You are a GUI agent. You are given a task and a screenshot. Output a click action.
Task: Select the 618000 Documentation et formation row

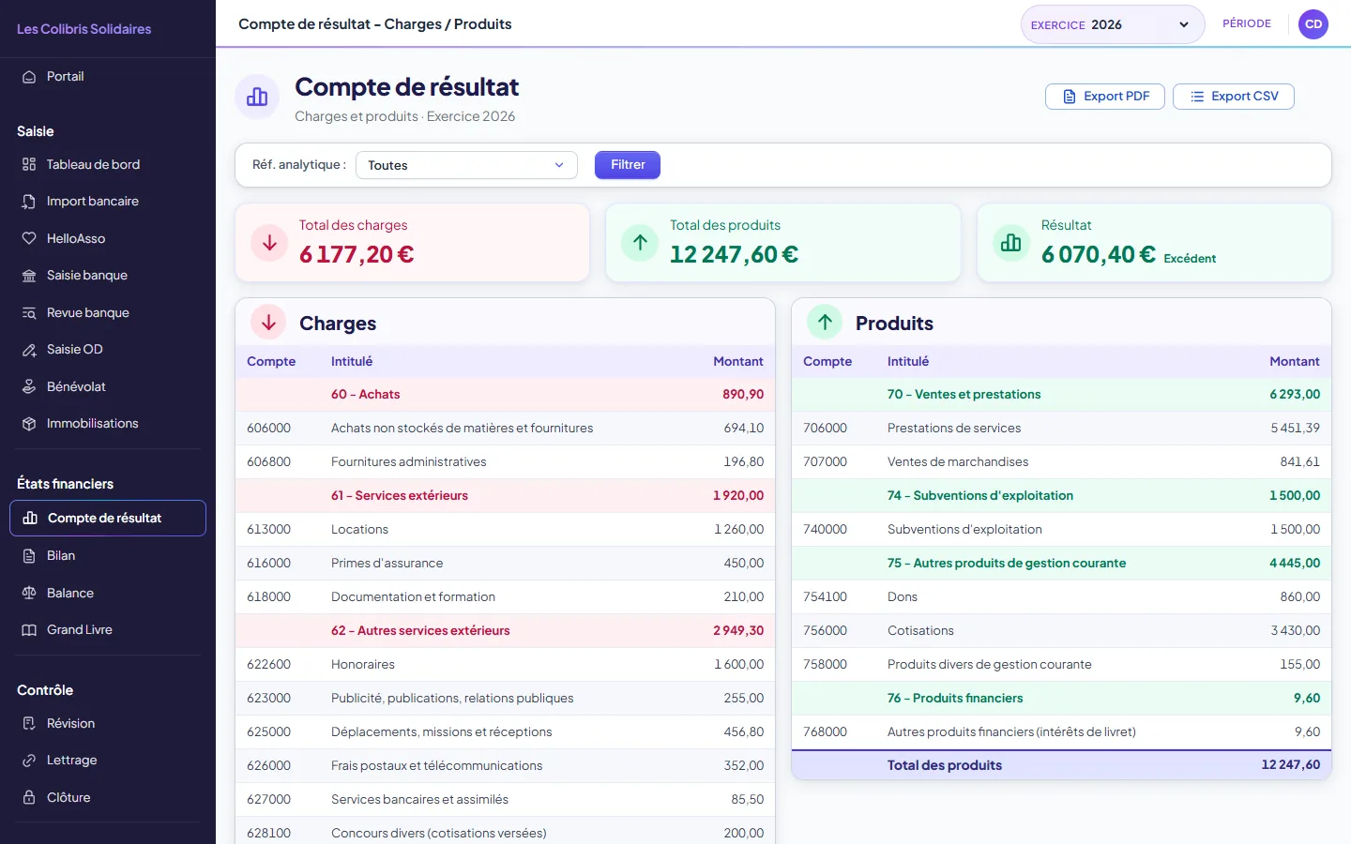coord(505,597)
